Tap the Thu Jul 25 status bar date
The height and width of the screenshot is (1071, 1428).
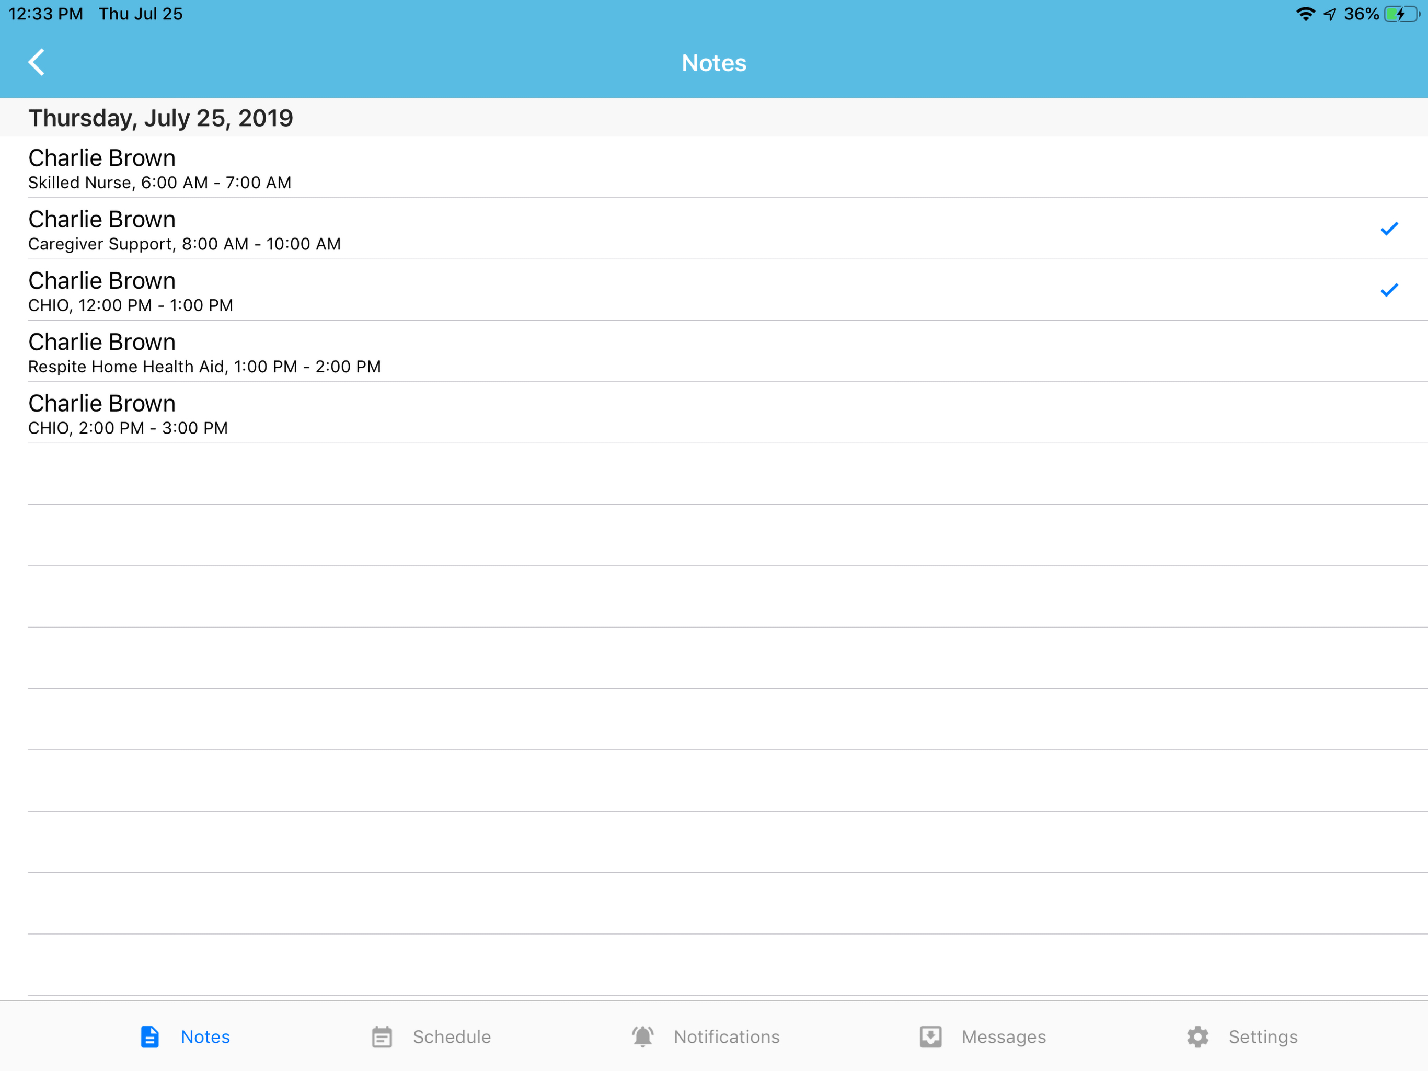[141, 14]
